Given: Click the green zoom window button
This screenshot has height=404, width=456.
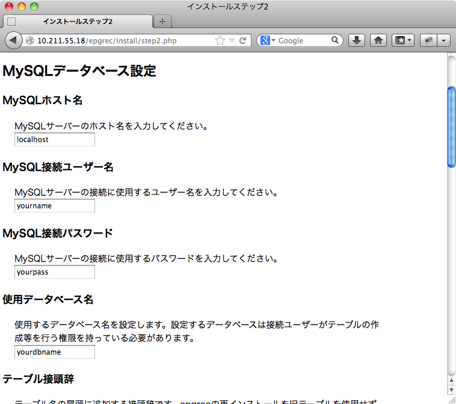Looking at the screenshot, I should click(x=34, y=7).
